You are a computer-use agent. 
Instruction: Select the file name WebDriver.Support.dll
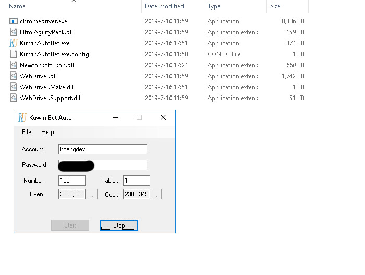point(50,98)
